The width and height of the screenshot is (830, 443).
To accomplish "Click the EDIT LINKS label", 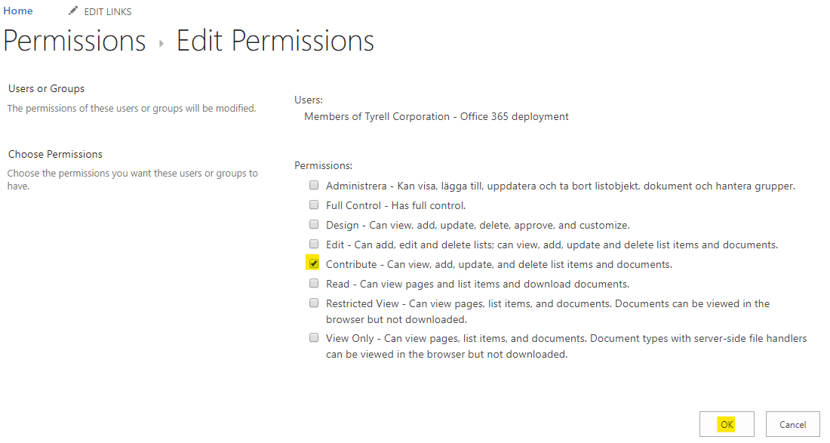I will click(107, 11).
